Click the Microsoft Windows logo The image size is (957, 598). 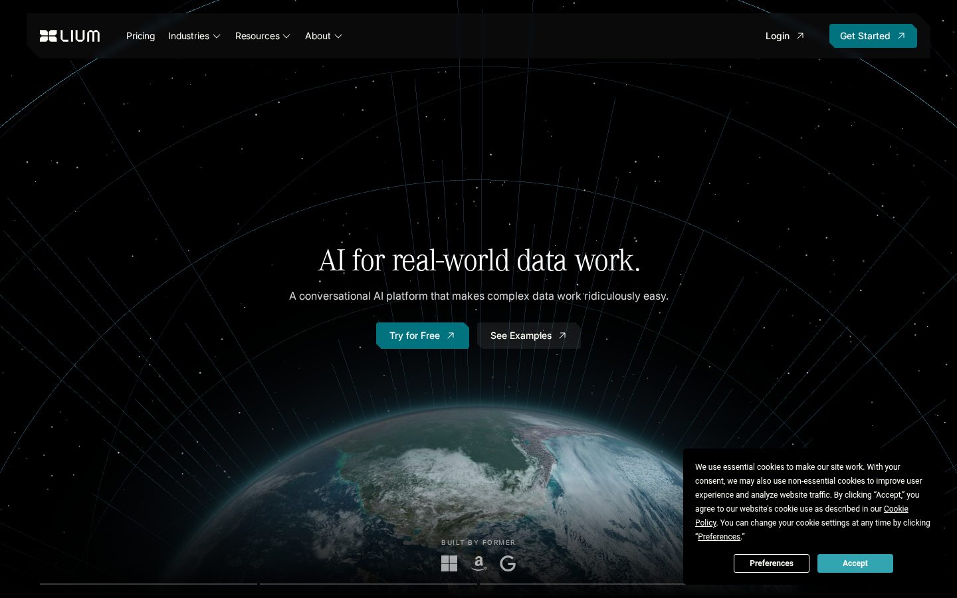click(449, 563)
